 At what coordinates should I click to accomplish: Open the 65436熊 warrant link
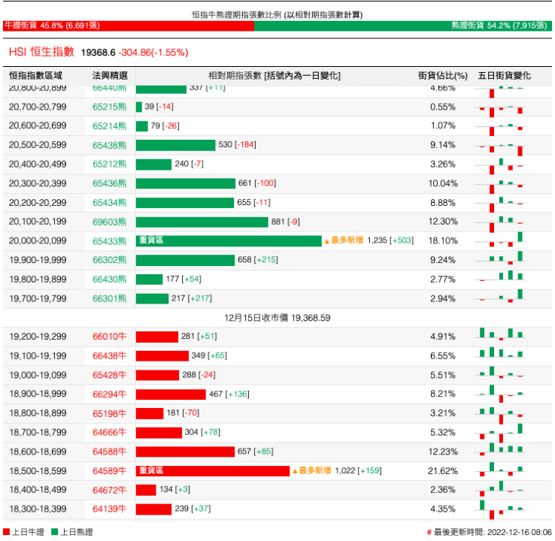click(x=109, y=183)
